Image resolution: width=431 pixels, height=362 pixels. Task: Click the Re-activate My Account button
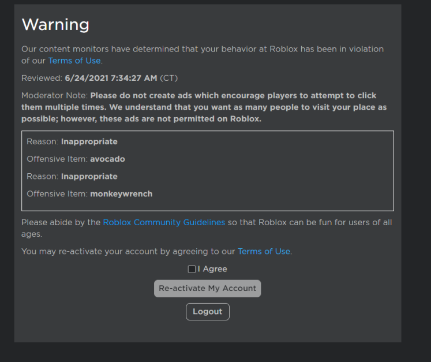click(207, 288)
